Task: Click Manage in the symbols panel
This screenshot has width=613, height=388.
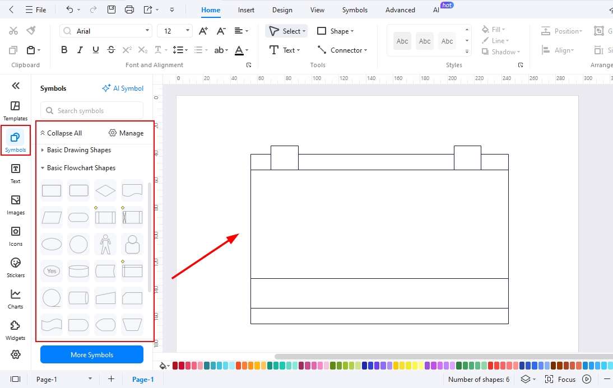Action: pyautogui.click(x=126, y=133)
